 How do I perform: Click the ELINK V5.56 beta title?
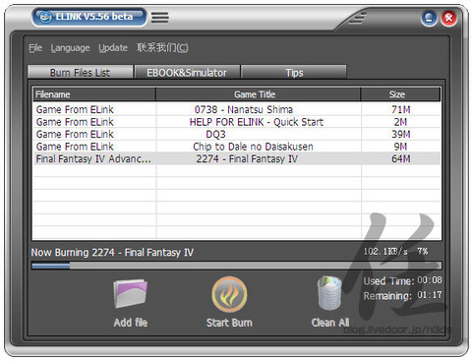tap(94, 17)
